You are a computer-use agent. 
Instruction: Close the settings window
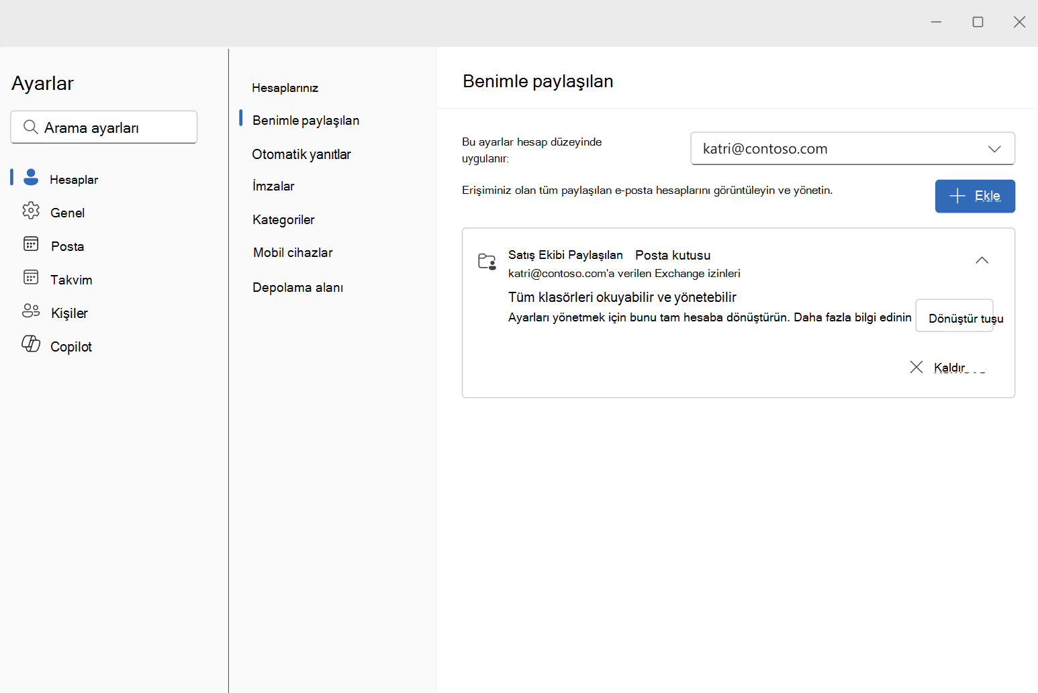(x=1019, y=22)
